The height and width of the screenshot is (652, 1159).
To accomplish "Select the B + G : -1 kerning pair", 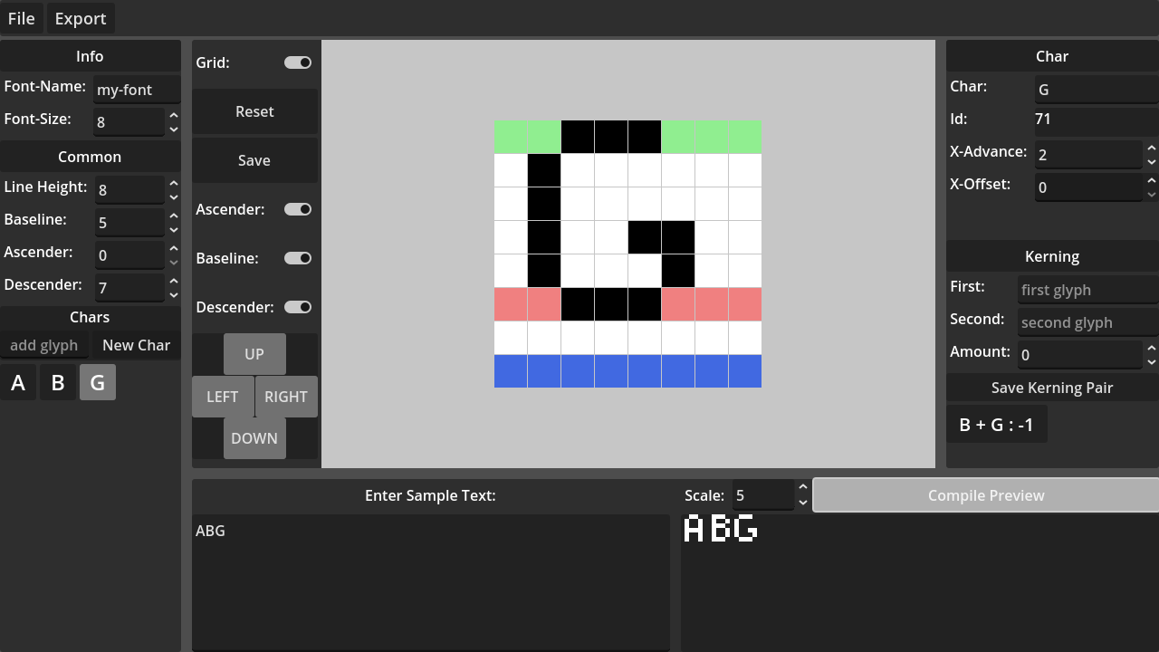I will click(997, 425).
